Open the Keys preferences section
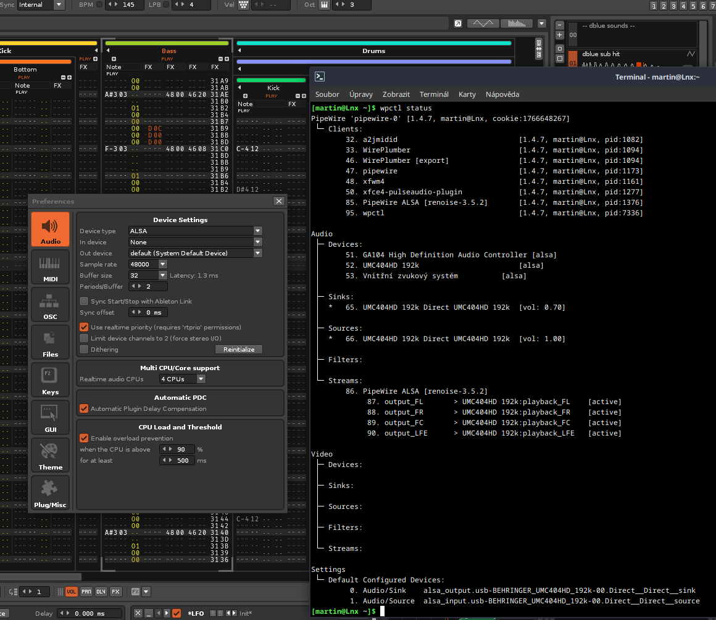The height and width of the screenshot is (620, 716). pos(51,381)
